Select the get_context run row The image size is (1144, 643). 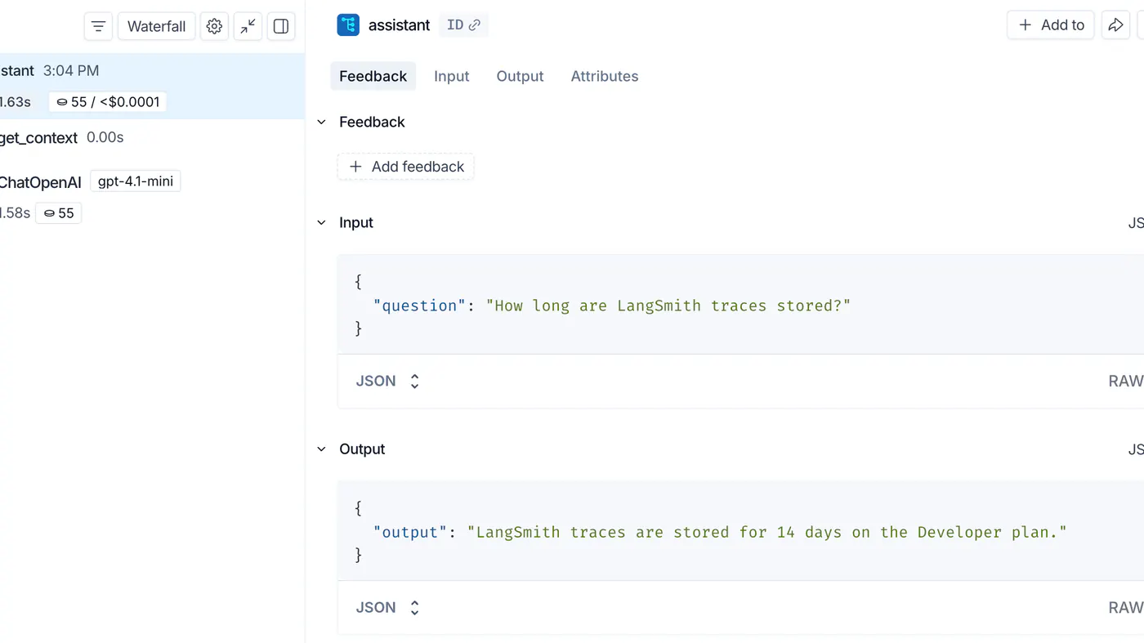152,137
